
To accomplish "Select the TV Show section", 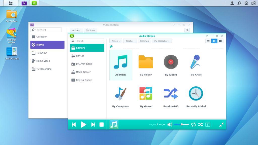I will (x=42, y=53).
